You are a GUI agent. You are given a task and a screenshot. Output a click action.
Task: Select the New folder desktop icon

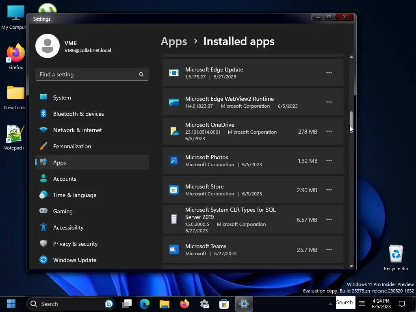(x=15, y=97)
